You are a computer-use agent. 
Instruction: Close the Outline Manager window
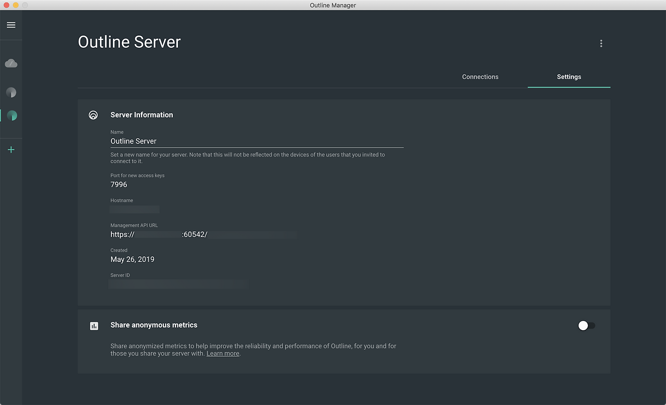[6, 5]
